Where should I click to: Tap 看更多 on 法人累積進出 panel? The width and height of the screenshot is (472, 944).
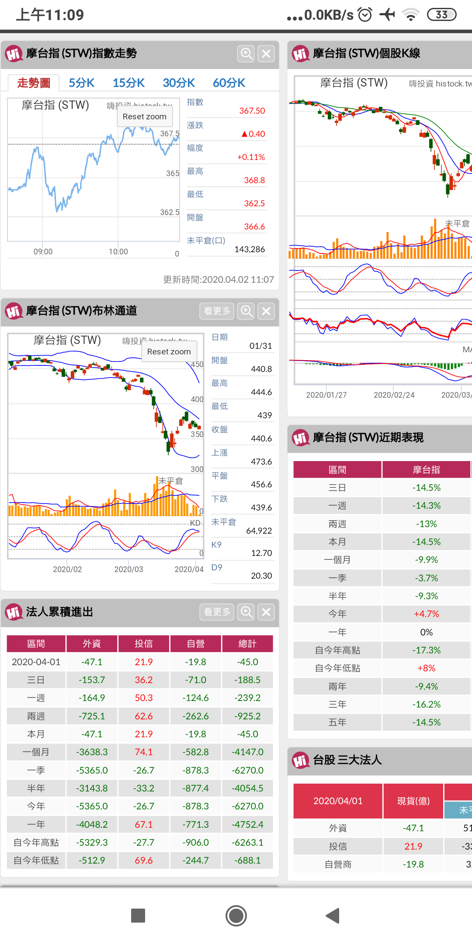click(217, 612)
